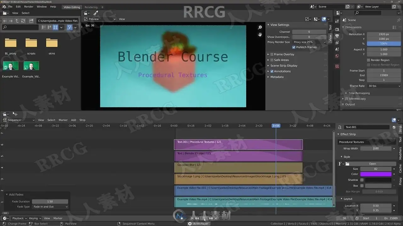Jump to the first frame
The width and height of the screenshot is (403, 226).
(192, 218)
